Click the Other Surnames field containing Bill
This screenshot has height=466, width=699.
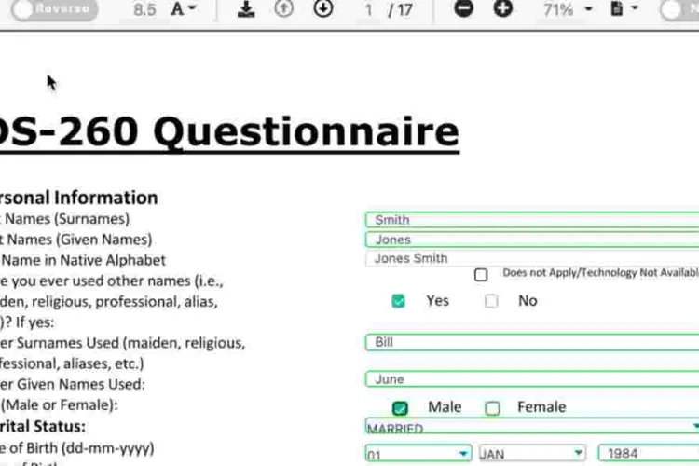532,342
